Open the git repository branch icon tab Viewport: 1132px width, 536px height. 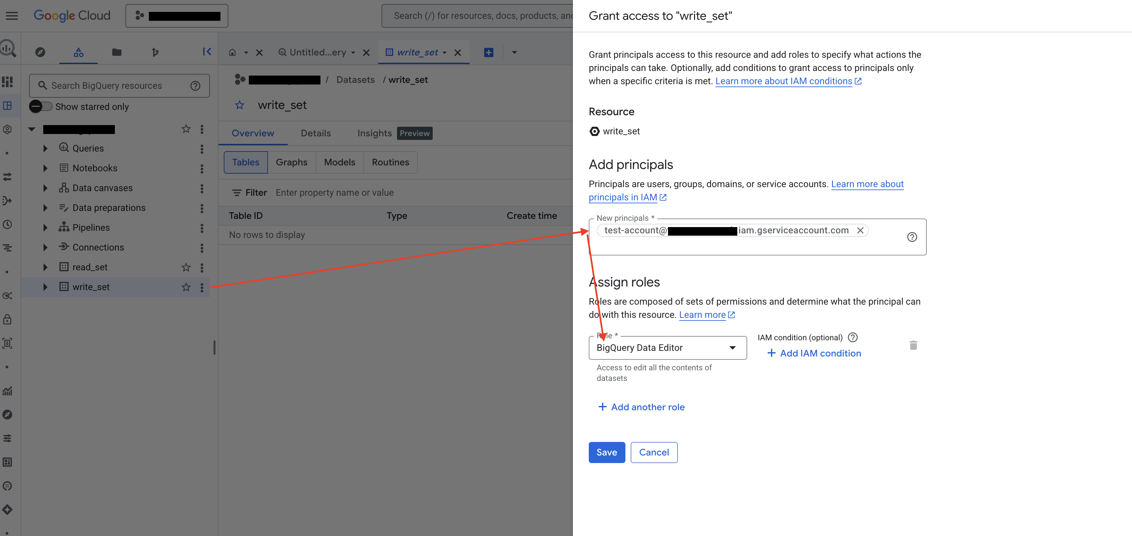coord(155,52)
